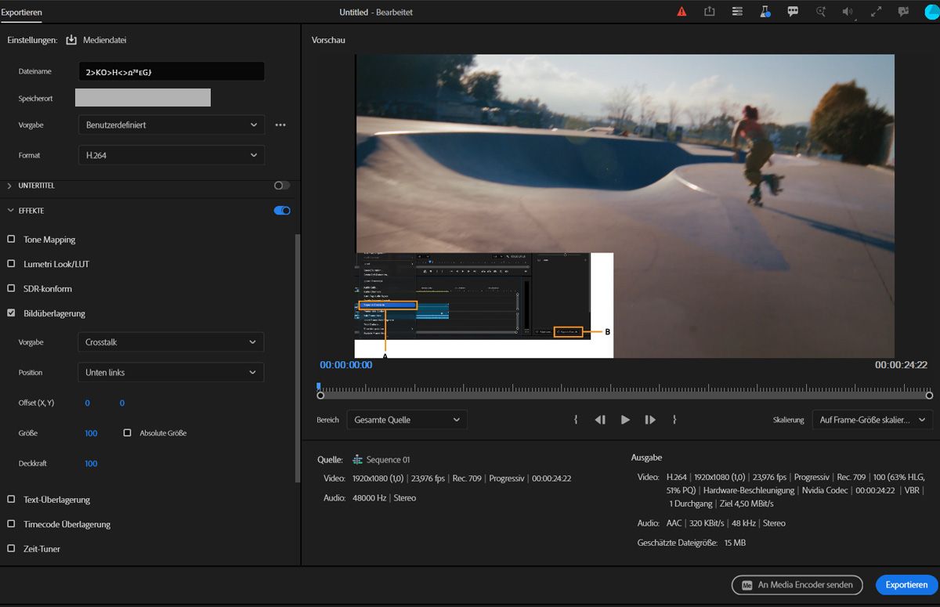Click the current timecode 00:00:00:00
Screen dimensions: 940x607
(346, 365)
